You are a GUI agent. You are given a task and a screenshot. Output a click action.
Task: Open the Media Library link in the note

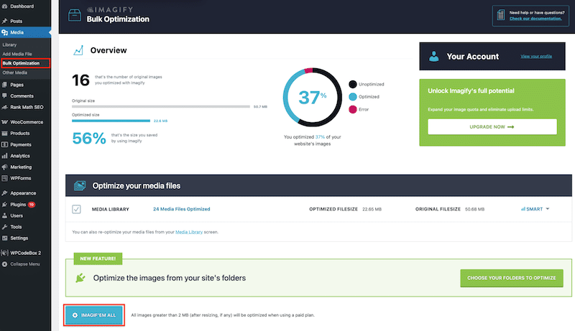pos(189,232)
